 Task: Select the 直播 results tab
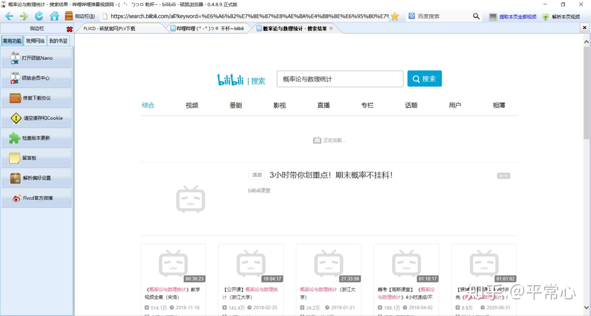(324, 105)
